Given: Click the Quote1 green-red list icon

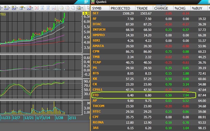Looking at the screenshot, I should (x=93, y=2).
